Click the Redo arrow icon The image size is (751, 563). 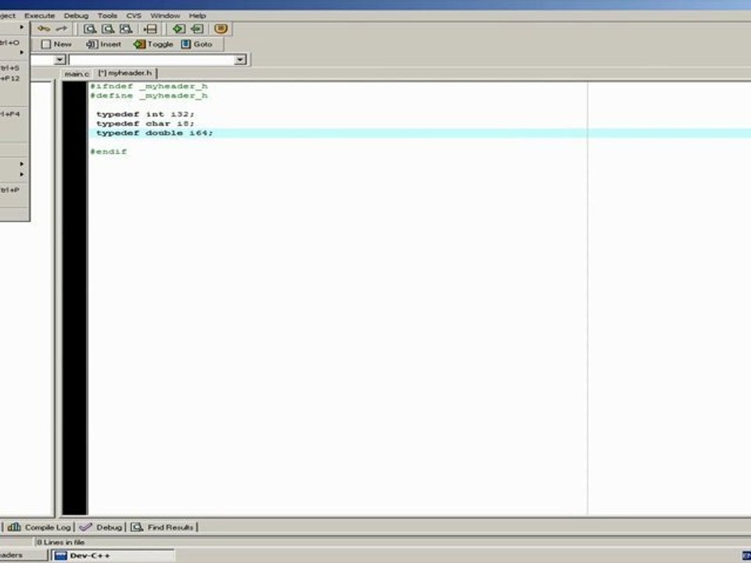point(62,29)
